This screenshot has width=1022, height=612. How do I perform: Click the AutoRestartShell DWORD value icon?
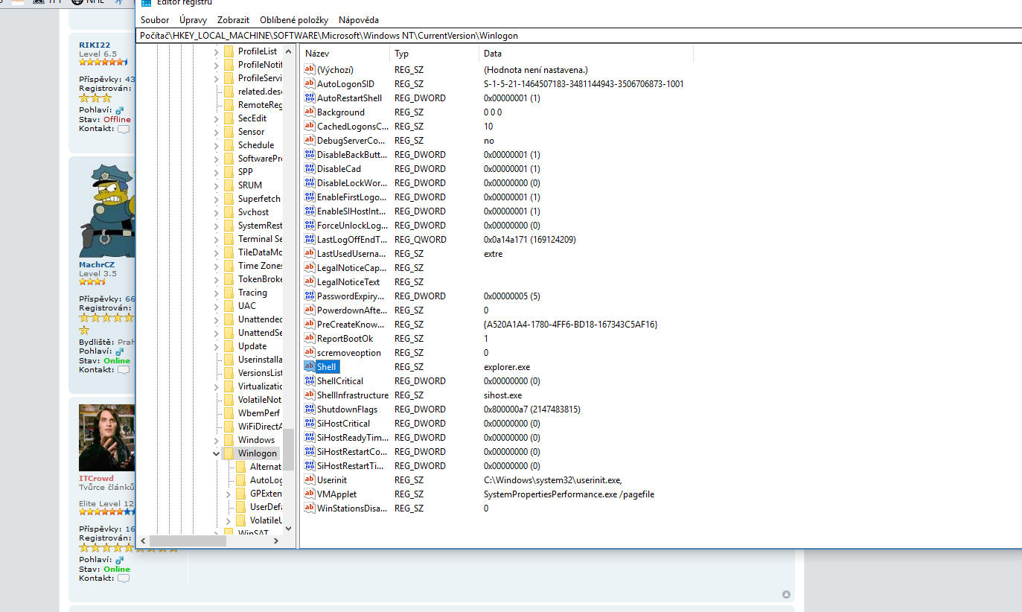coord(310,98)
